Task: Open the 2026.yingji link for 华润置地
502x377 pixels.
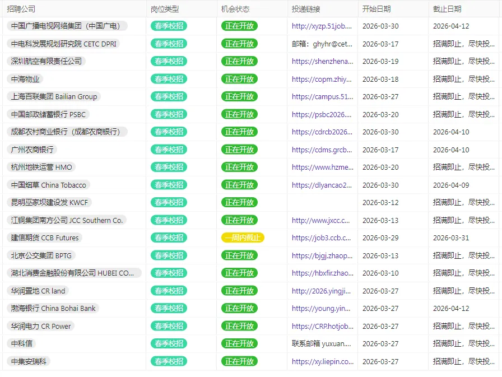Action: pos(321,291)
